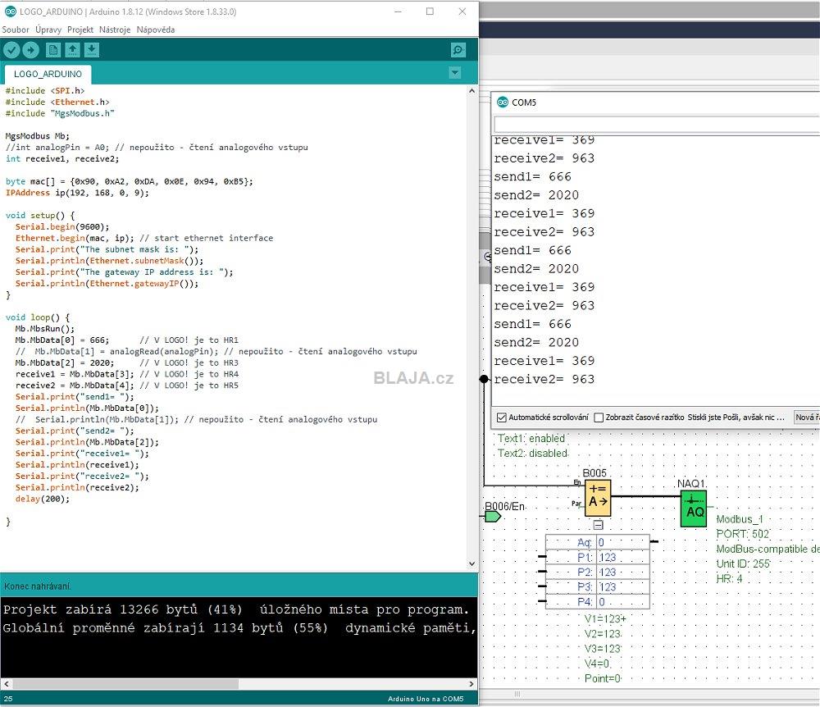
Task: Click the editor scrollbar up arrow
Action: [471, 91]
